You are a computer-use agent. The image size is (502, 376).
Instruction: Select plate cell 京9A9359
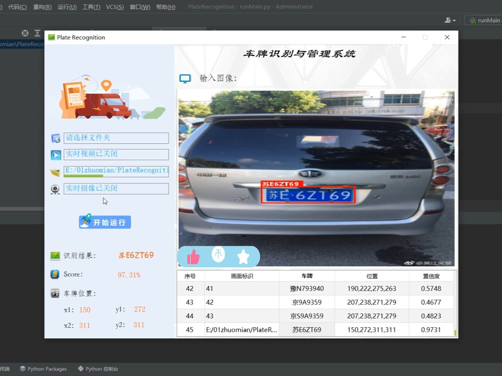click(x=307, y=302)
